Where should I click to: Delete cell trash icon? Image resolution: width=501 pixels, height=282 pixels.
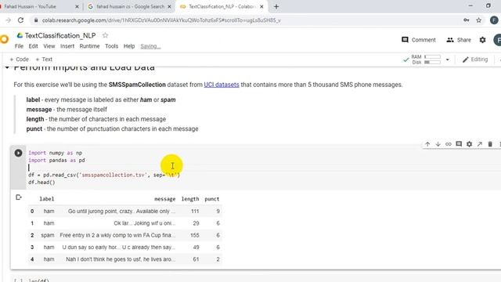[x=490, y=144]
